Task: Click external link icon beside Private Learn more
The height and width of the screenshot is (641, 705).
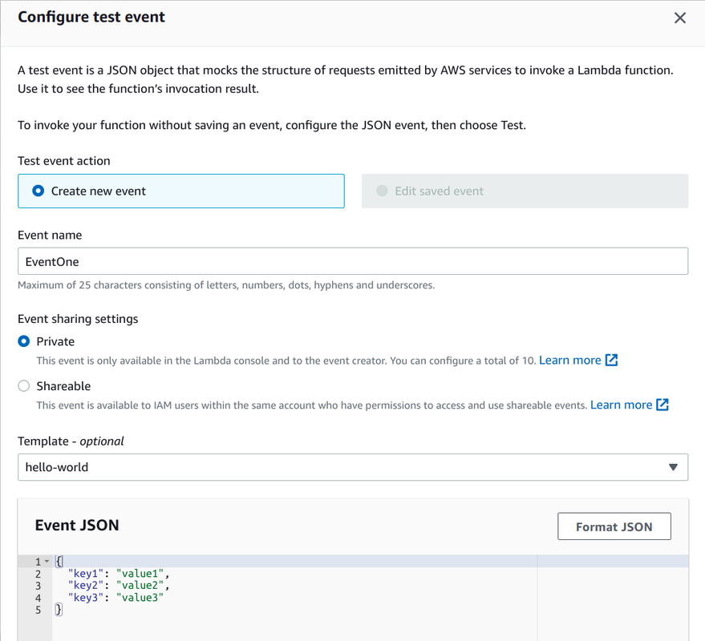Action: point(611,361)
